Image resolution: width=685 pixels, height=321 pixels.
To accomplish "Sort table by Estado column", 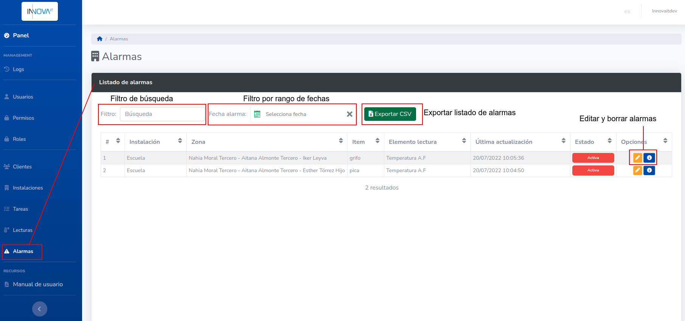I will pyautogui.click(x=609, y=141).
